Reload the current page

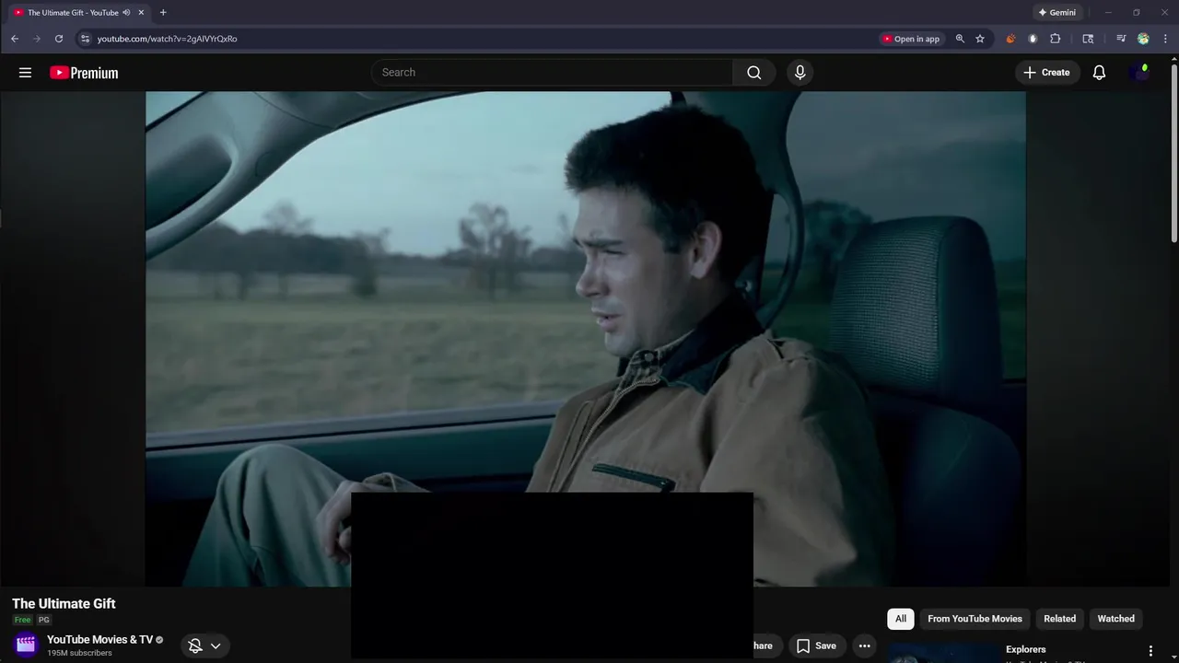59,39
